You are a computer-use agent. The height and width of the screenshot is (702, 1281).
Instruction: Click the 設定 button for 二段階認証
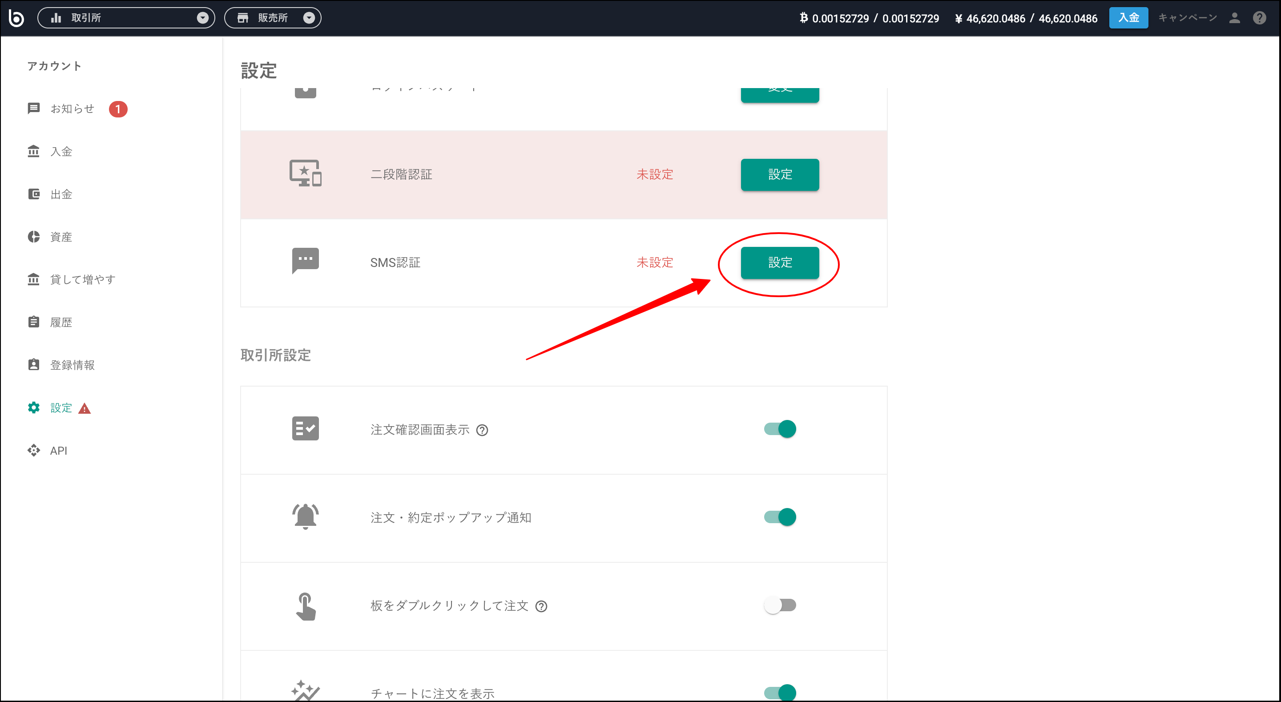point(780,175)
